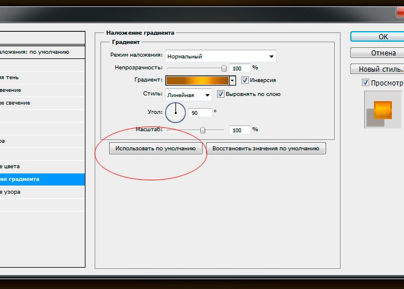Toggle the Инверсия checkbox
Image resolution: width=404 pixels, height=289 pixels.
coord(245,80)
